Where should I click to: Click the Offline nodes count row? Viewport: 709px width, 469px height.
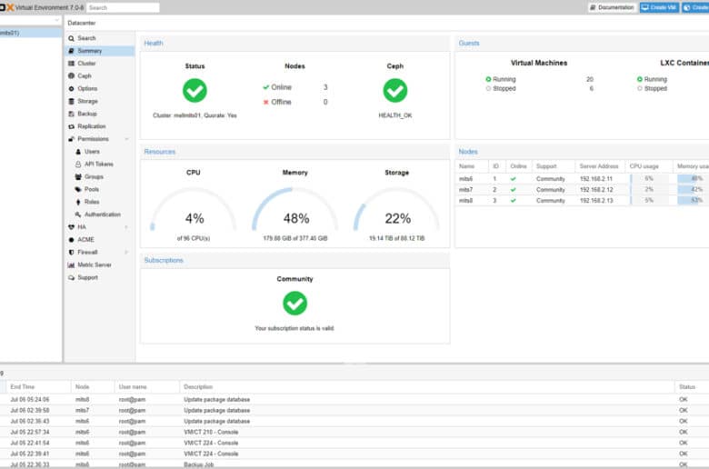[295, 102]
